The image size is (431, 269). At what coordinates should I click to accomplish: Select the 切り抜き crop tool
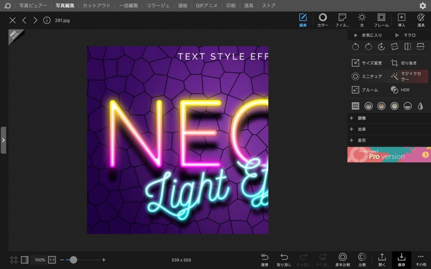[x=404, y=63]
